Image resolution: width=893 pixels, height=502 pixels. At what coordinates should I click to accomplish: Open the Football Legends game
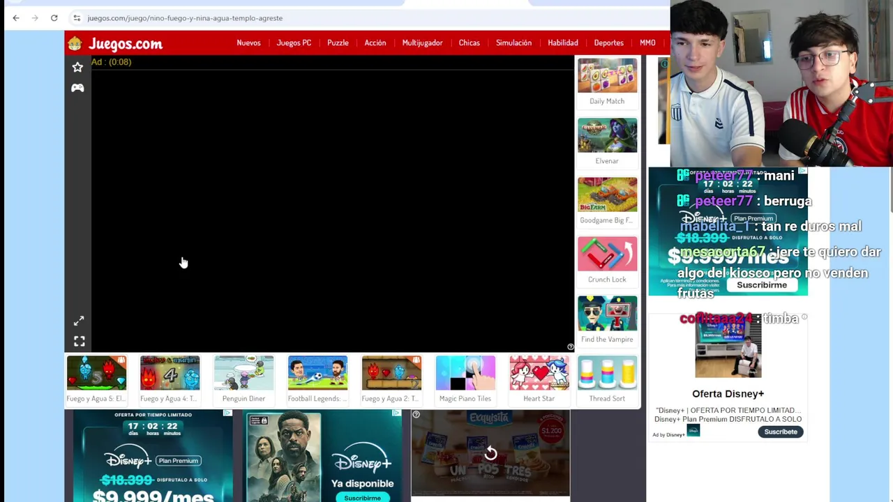click(x=317, y=373)
